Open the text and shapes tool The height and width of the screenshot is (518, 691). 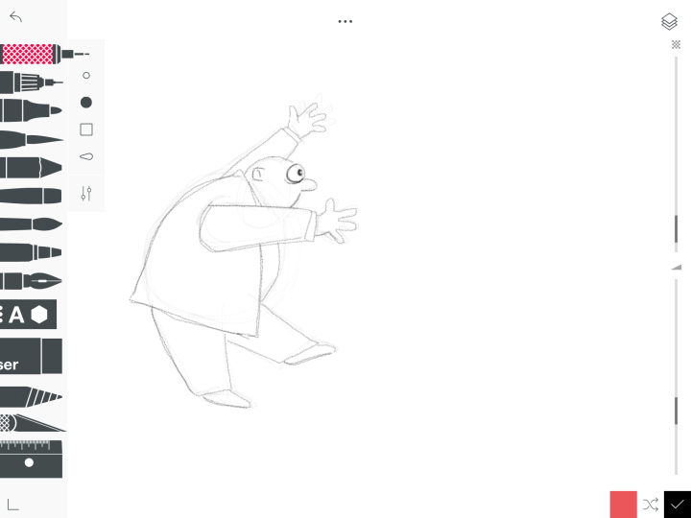coord(27,314)
